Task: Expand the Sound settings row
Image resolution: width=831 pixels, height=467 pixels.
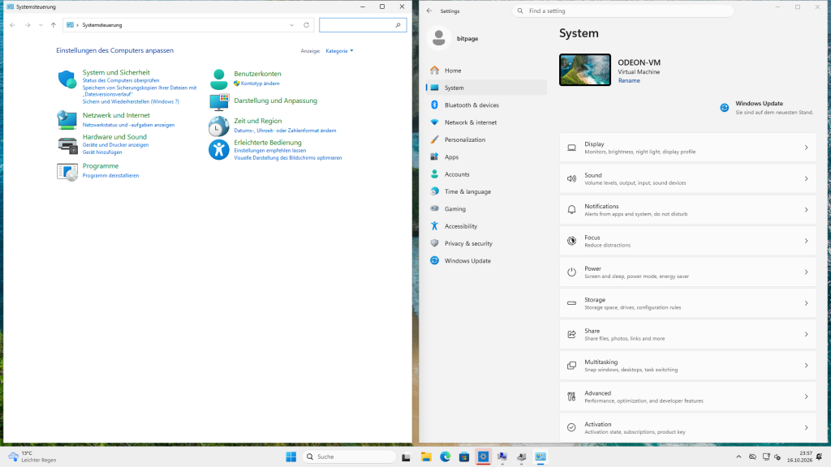Action: point(688,179)
